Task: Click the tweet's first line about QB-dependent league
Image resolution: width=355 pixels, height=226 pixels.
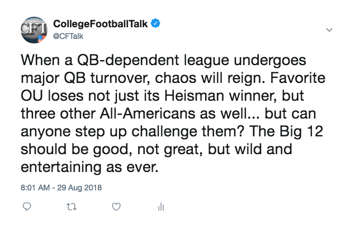Action: [x=163, y=60]
